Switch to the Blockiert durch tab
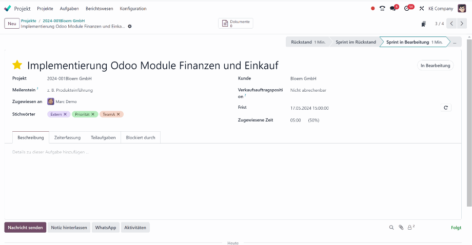This screenshot has height=245, width=472. pyautogui.click(x=141, y=137)
